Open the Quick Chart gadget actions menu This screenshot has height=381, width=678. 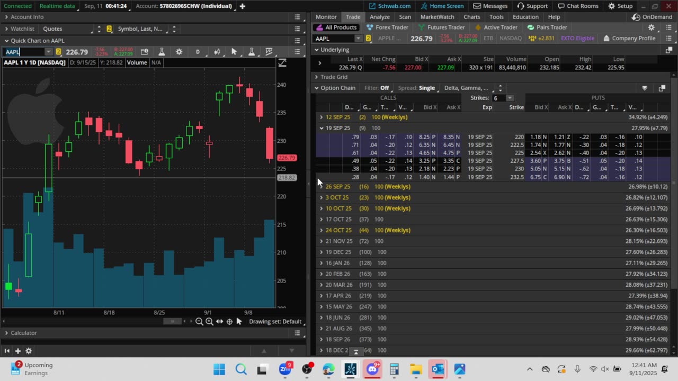tap(298, 52)
